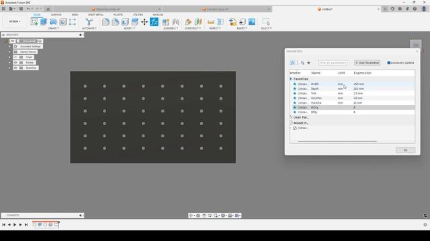430x241 pixels.
Task: Select the New Component icon in Assemble
Action: point(166,22)
